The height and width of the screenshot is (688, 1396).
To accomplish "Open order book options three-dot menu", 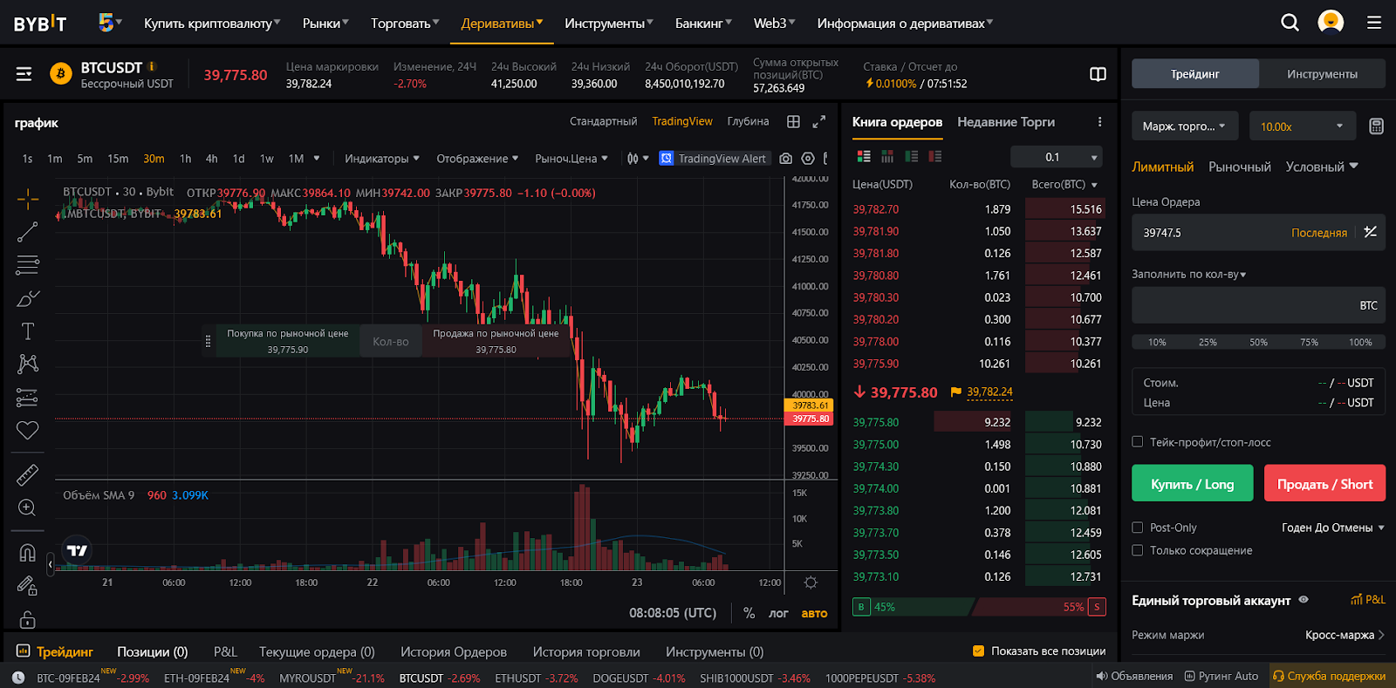I will point(1099,122).
